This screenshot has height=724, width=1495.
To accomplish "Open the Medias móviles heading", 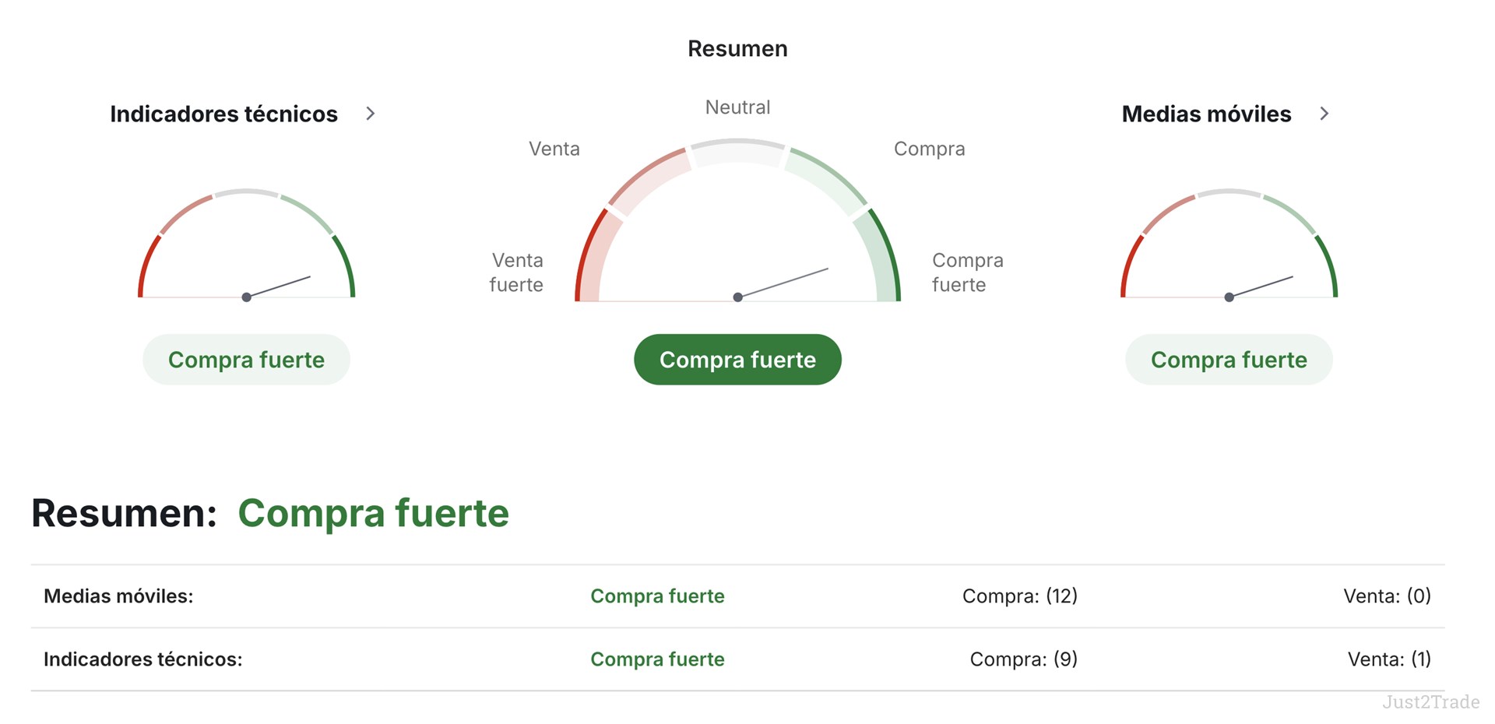I will pos(1206,114).
